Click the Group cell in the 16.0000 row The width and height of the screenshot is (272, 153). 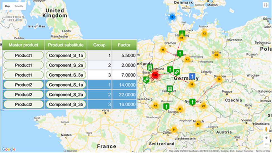[x=99, y=104]
